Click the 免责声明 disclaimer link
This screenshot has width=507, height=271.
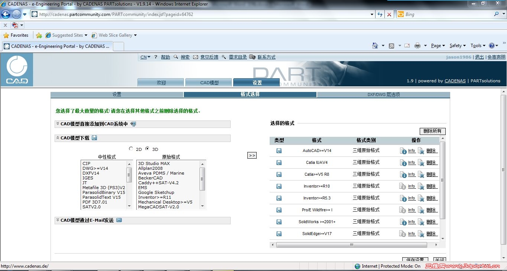click(496, 57)
